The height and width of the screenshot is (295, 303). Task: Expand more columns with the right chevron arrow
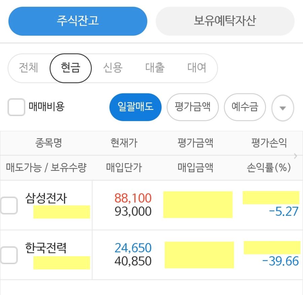[296, 155]
